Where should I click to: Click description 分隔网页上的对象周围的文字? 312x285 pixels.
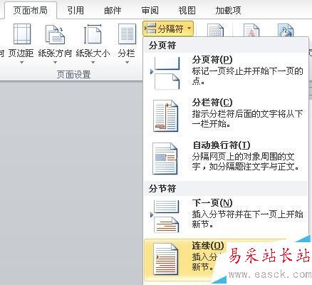246,162
